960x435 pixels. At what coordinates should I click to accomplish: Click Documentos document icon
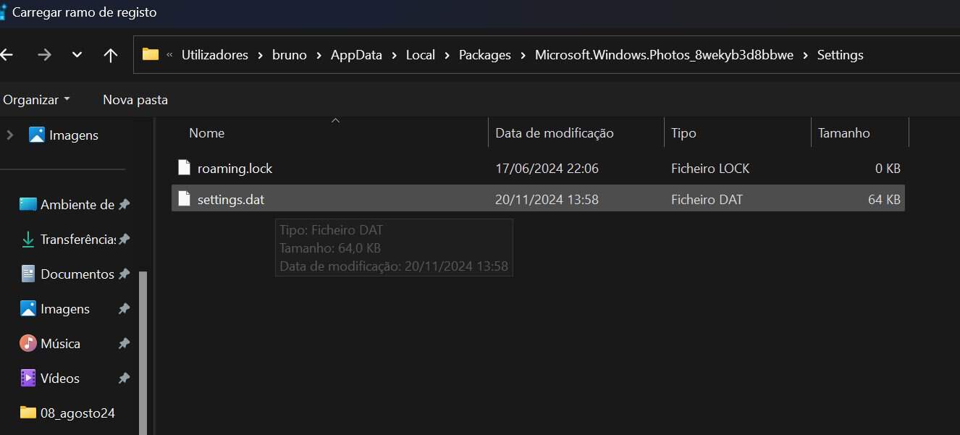pyautogui.click(x=28, y=274)
